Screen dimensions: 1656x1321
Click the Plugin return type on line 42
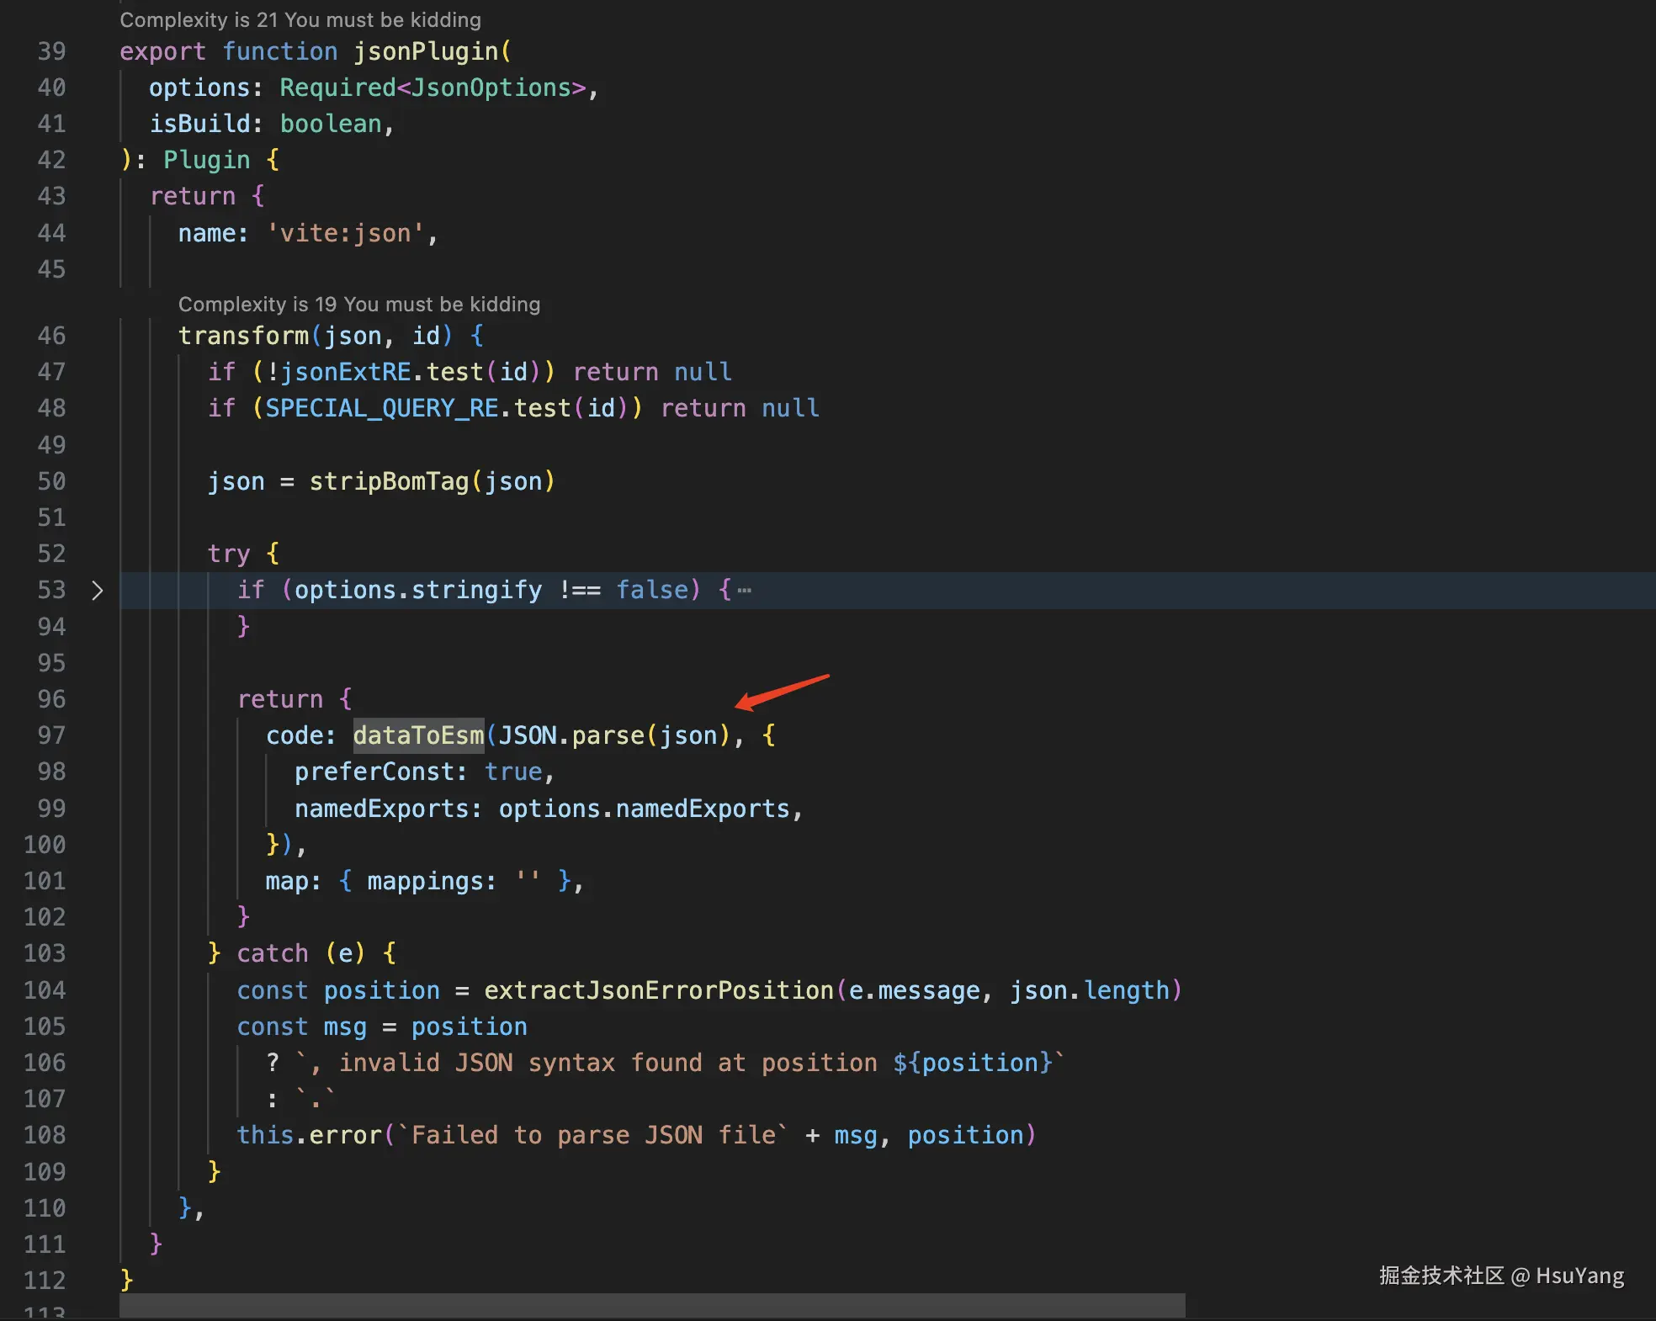tap(206, 160)
